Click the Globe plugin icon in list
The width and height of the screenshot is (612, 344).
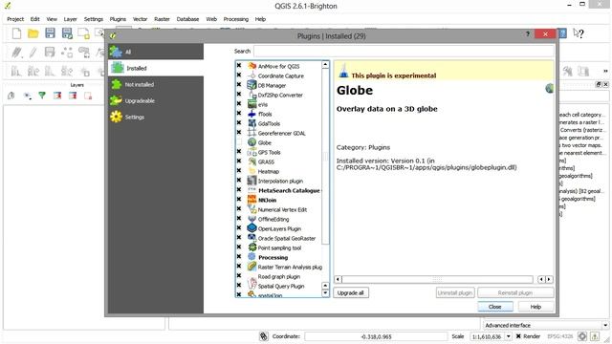(252, 142)
